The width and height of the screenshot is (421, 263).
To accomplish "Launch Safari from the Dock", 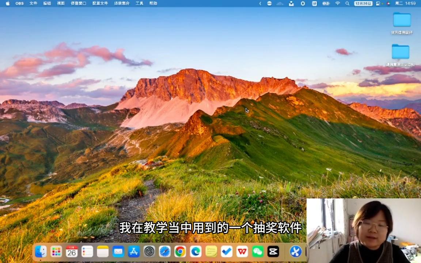I will pyautogui.click(x=165, y=252).
